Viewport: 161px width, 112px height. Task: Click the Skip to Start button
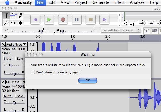click(x=35, y=20)
